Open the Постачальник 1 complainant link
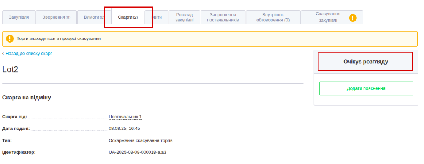This screenshot has height=164, width=424. pos(125,117)
